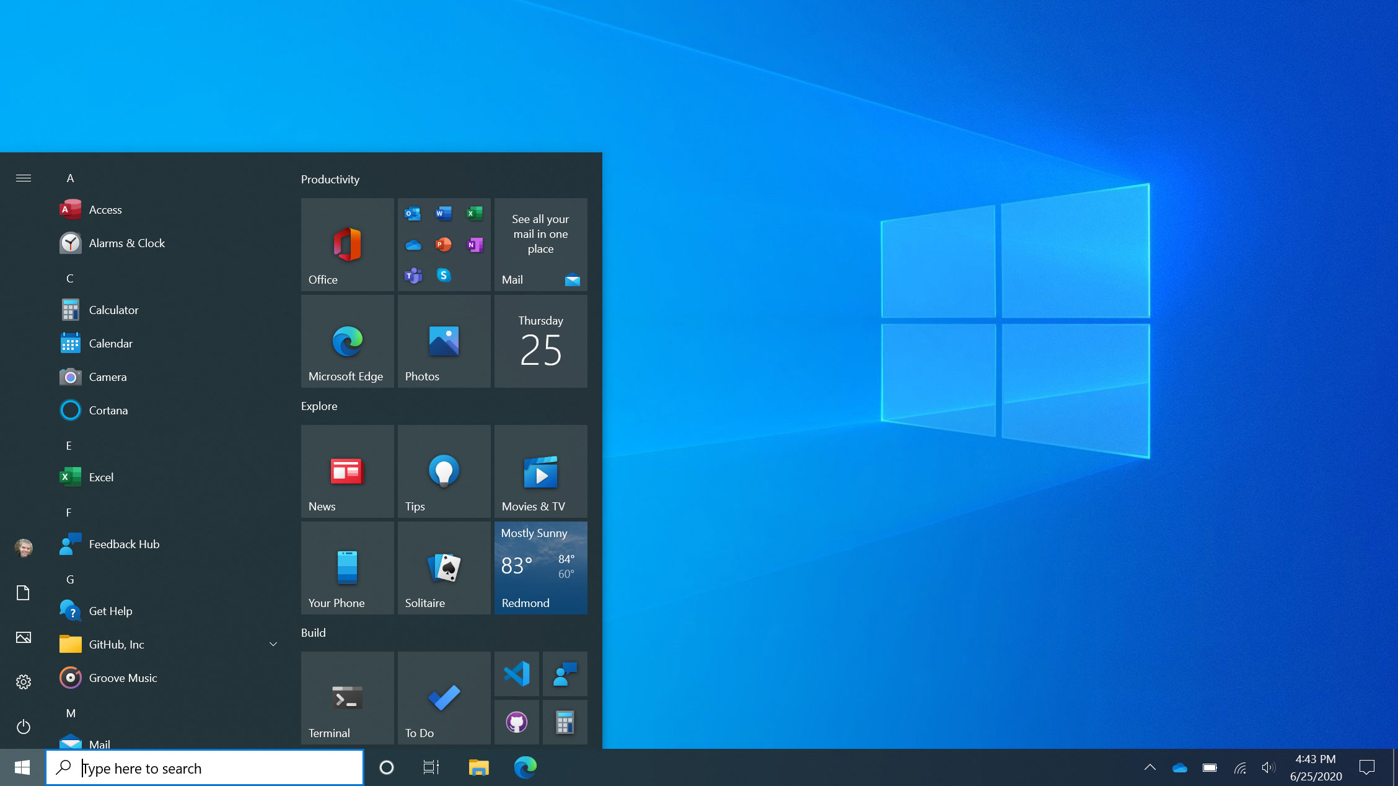The width and height of the screenshot is (1398, 786).
Task: Expand GitHub Inc app group
Action: pyautogui.click(x=273, y=644)
